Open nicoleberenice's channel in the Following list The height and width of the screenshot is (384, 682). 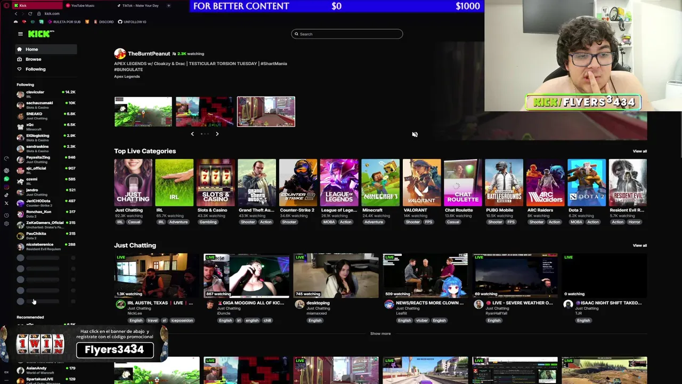click(x=46, y=246)
